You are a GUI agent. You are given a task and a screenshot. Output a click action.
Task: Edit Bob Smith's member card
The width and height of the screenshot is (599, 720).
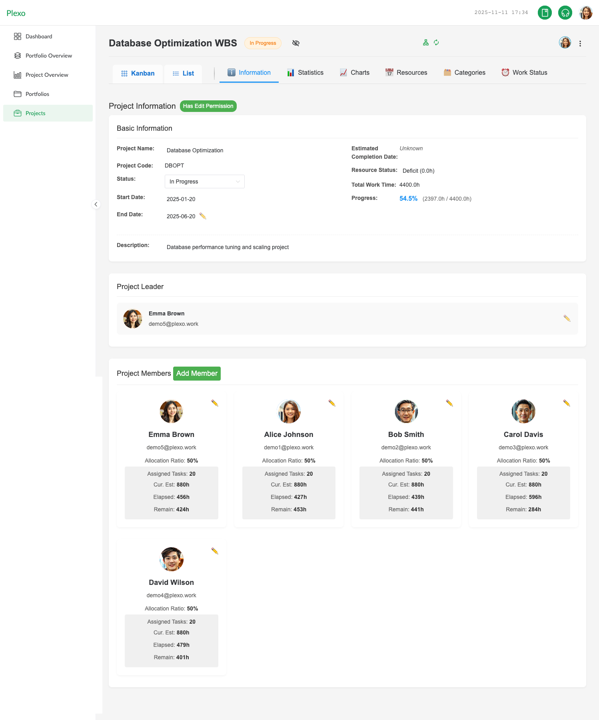pyautogui.click(x=449, y=403)
